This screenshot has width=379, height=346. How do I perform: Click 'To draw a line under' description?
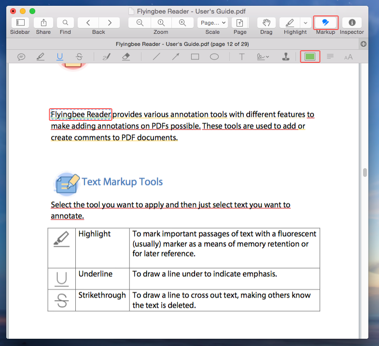click(x=205, y=274)
